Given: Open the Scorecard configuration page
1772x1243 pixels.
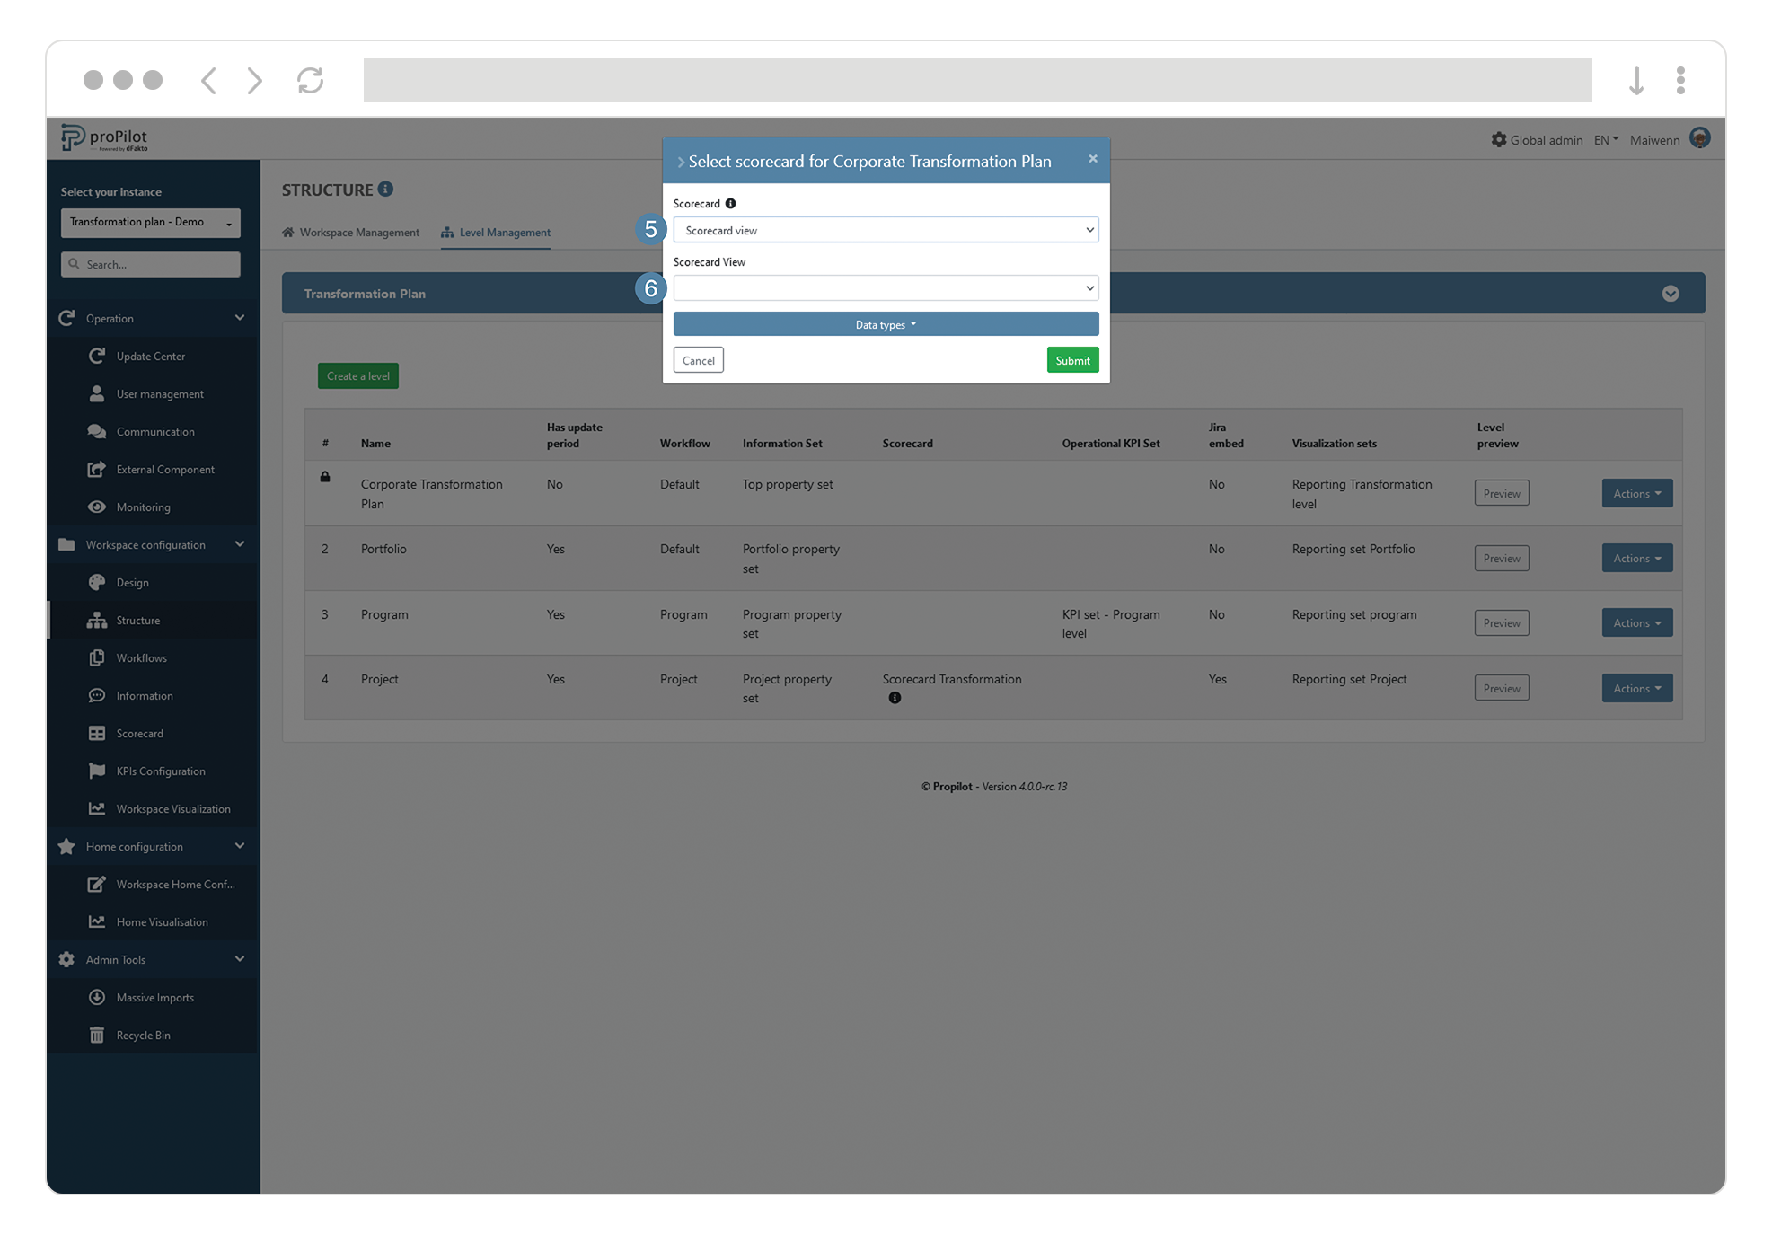Looking at the screenshot, I should tap(141, 733).
